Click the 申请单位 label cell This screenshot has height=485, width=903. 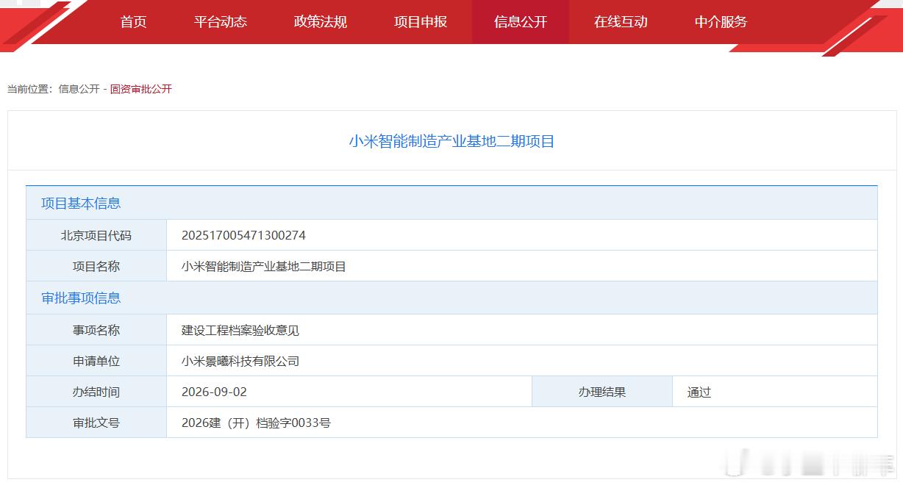pyautogui.click(x=96, y=361)
